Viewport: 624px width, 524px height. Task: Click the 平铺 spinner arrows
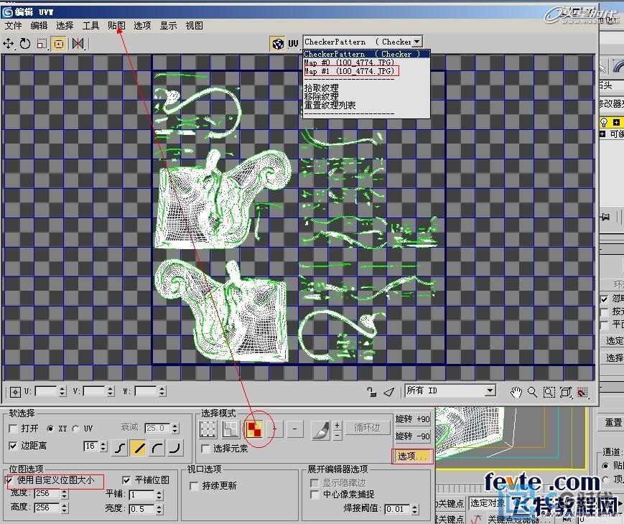[159, 495]
